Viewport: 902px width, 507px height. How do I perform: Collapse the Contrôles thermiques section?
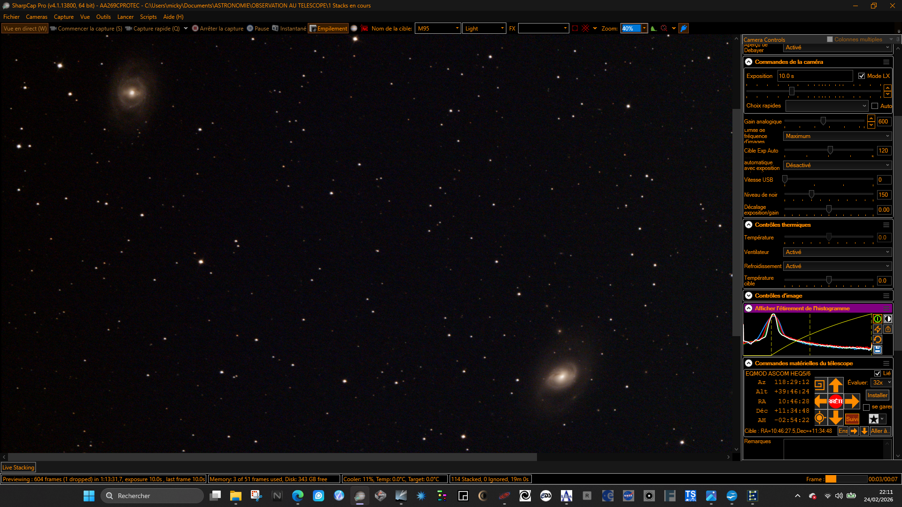[x=749, y=225]
